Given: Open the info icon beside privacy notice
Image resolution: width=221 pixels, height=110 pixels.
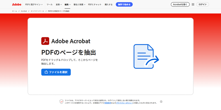Looking at the screenshot, I should click(161, 101).
